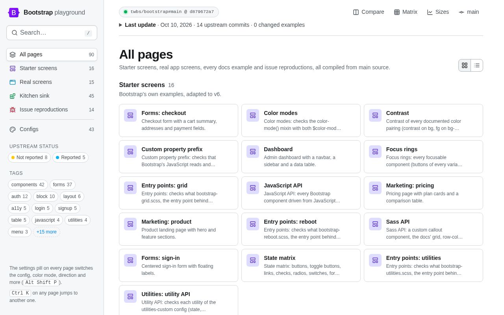Click the twbs/bootstrap#main commit pill
Image resolution: width=504 pixels, height=315 pixels.
pyautogui.click(x=169, y=12)
